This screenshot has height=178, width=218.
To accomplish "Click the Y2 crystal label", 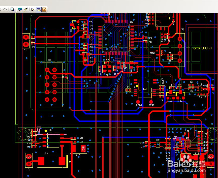I will (x=107, y=75).
